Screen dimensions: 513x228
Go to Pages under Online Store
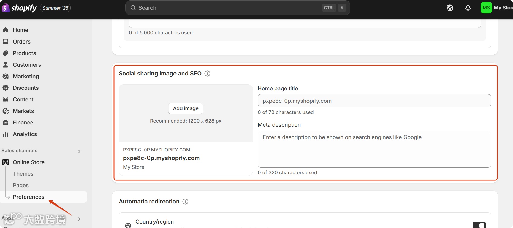pos(21,185)
